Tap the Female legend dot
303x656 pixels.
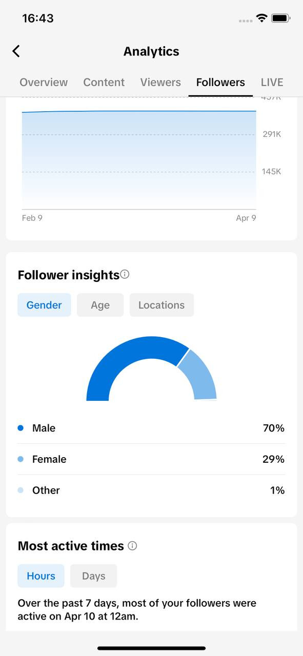coord(21,459)
